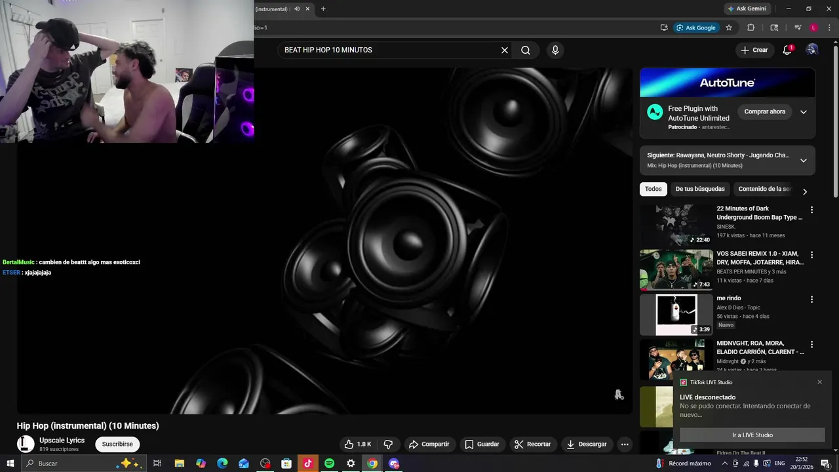The height and width of the screenshot is (472, 839).
Task: Select the Todos filter chip
Action: (x=654, y=189)
